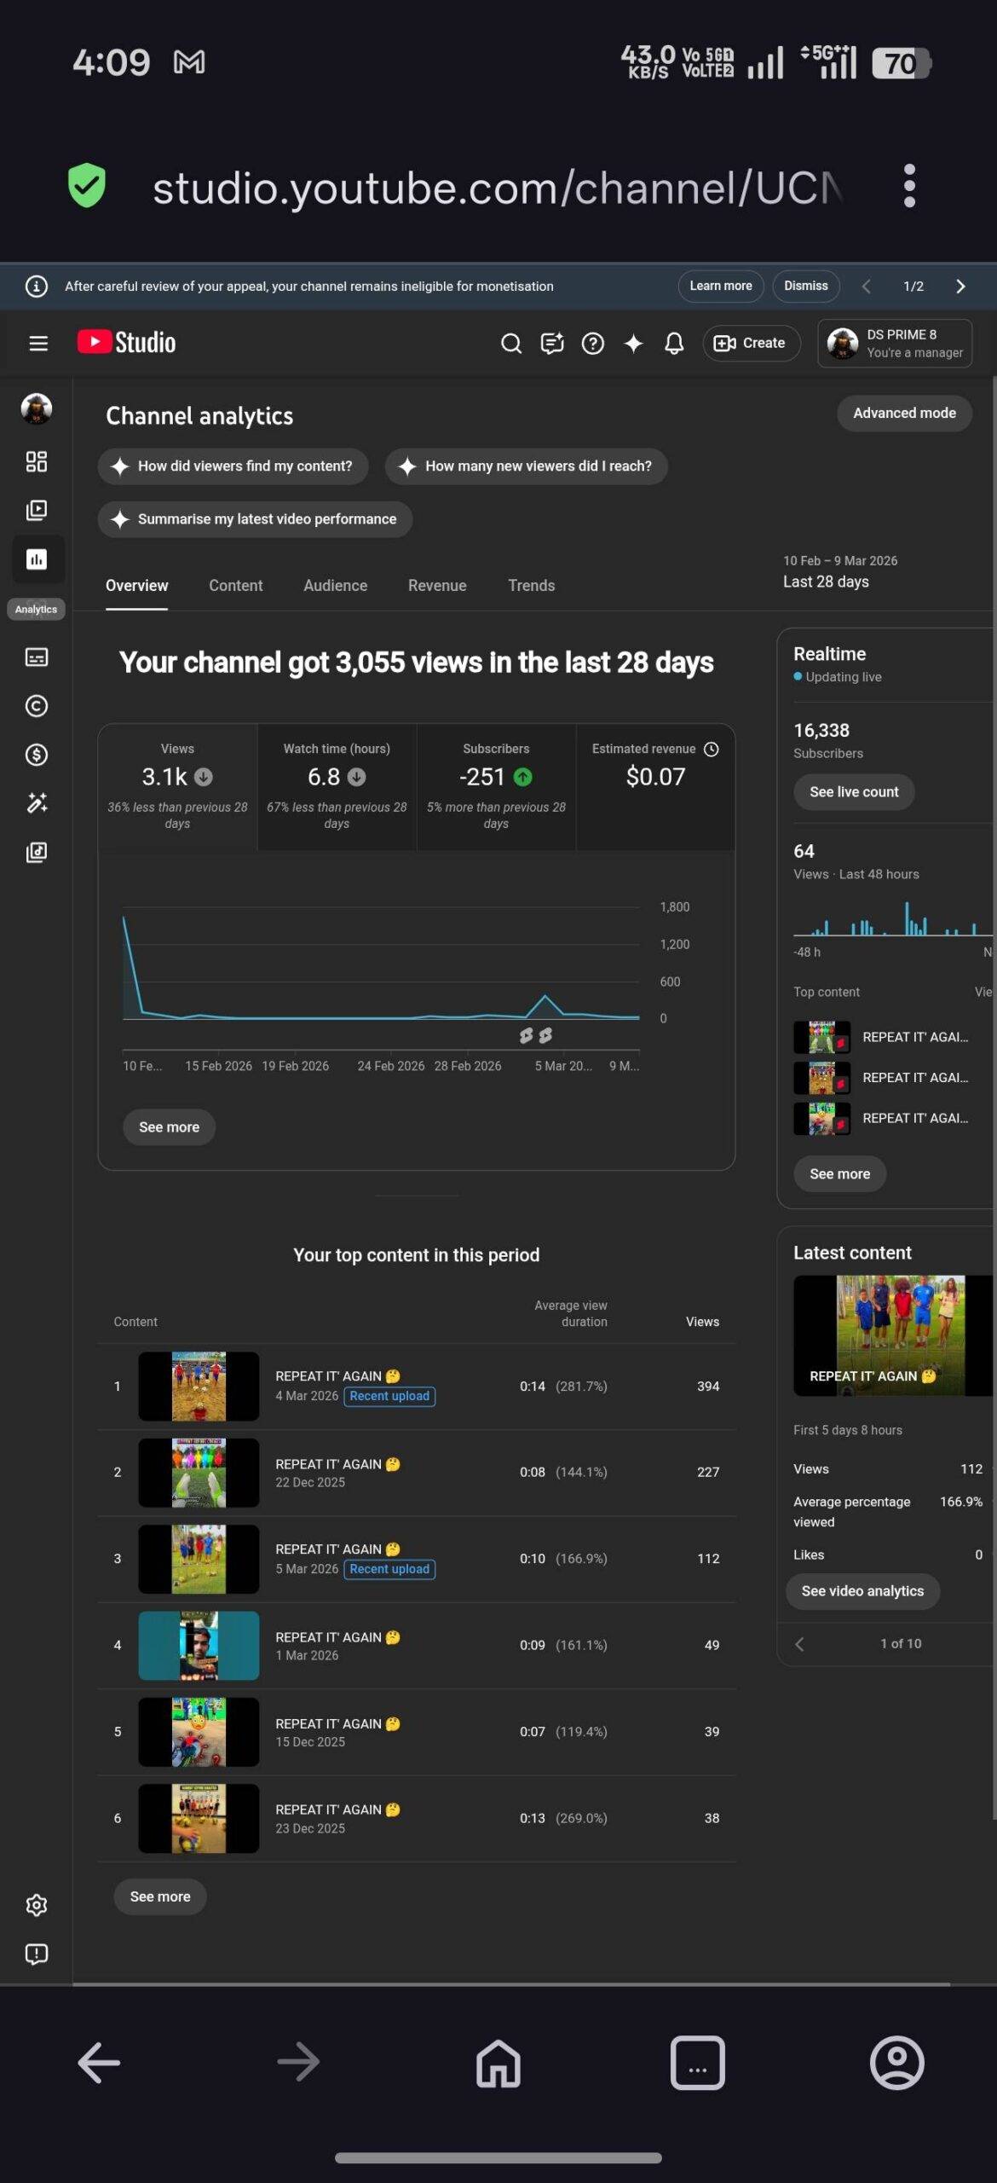The image size is (997, 2183).
Task: Open Settings gear in the sidebar
Action: coord(37,1905)
